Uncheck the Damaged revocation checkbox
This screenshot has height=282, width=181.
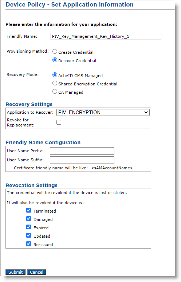click(x=29, y=219)
